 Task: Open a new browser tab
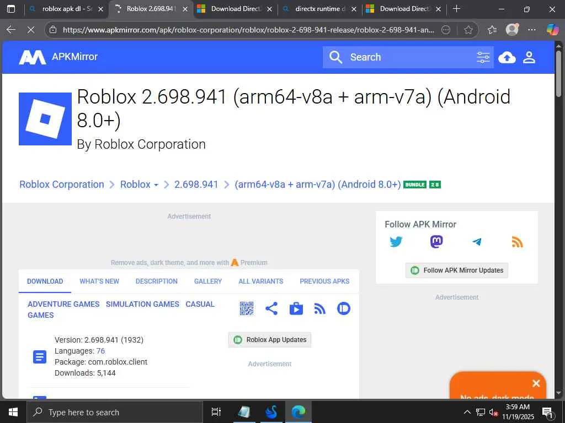point(456,9)
